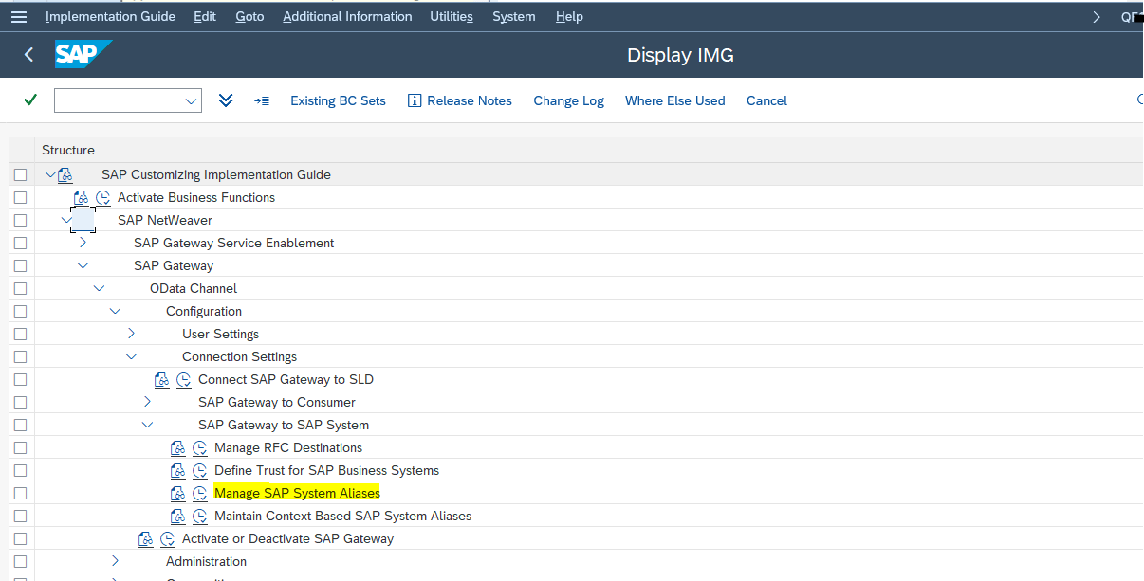
Task: Click the Structure column header
Action: tap(68, 150)
